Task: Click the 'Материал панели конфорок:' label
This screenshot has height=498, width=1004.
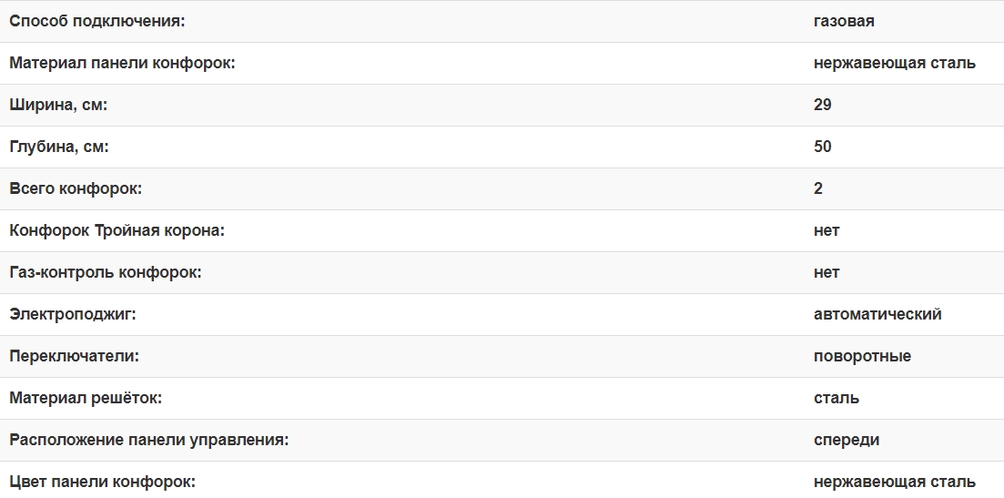Action: (123, 63)
